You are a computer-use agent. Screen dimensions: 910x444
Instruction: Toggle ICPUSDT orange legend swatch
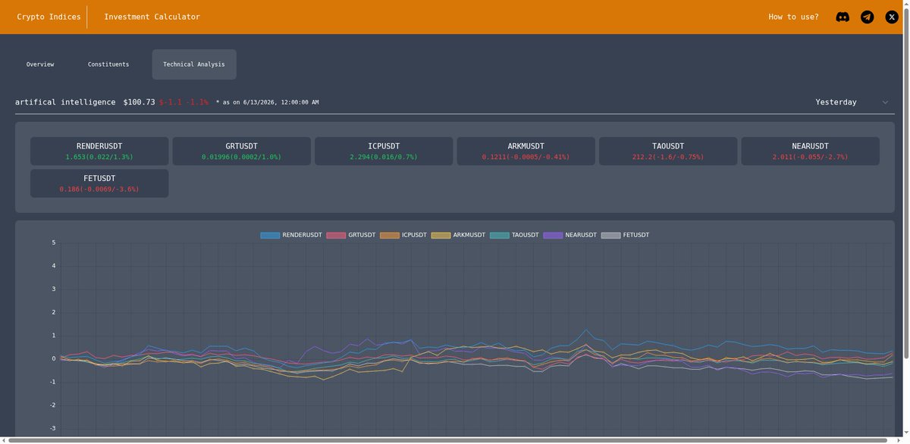pyautogui.click(x=390, y=236)
